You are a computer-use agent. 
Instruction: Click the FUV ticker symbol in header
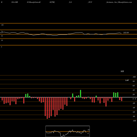[90, 2]
